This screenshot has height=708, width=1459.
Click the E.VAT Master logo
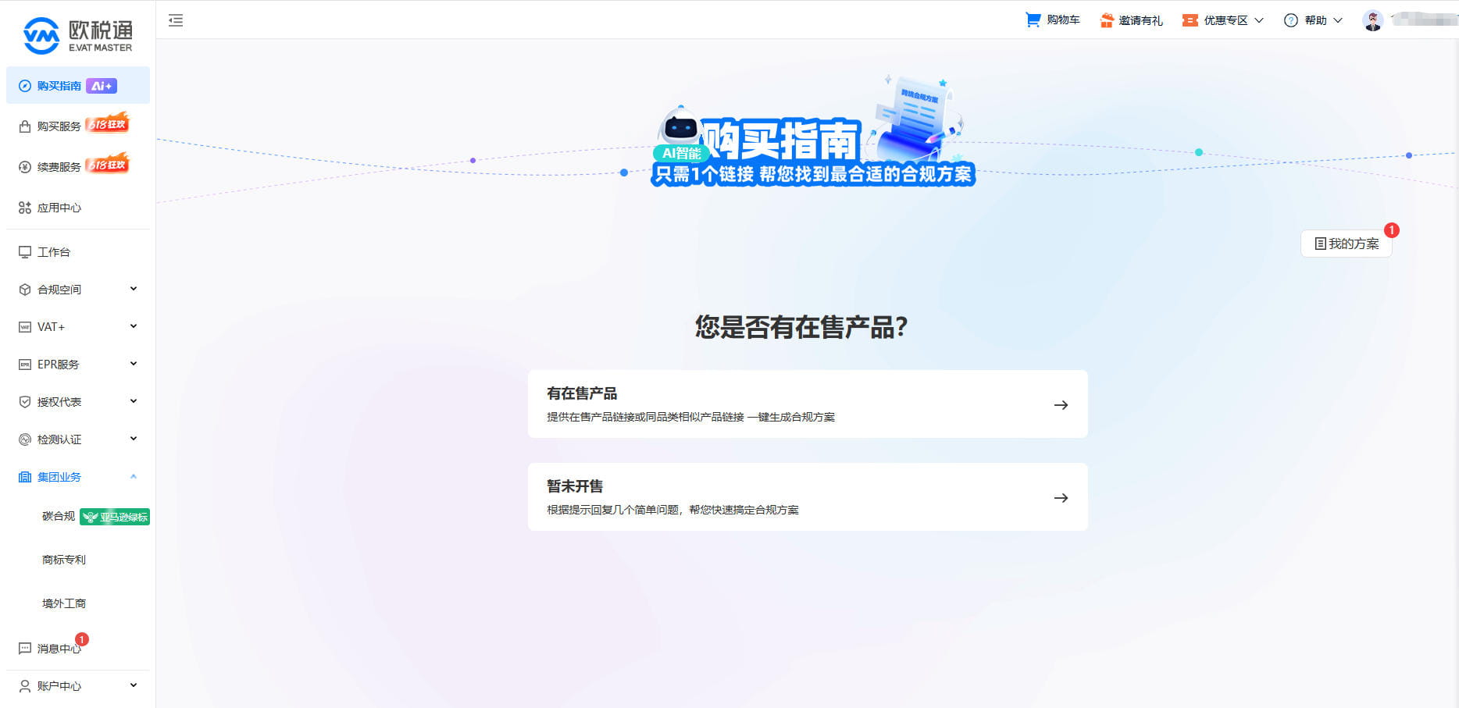coord(78,35)
